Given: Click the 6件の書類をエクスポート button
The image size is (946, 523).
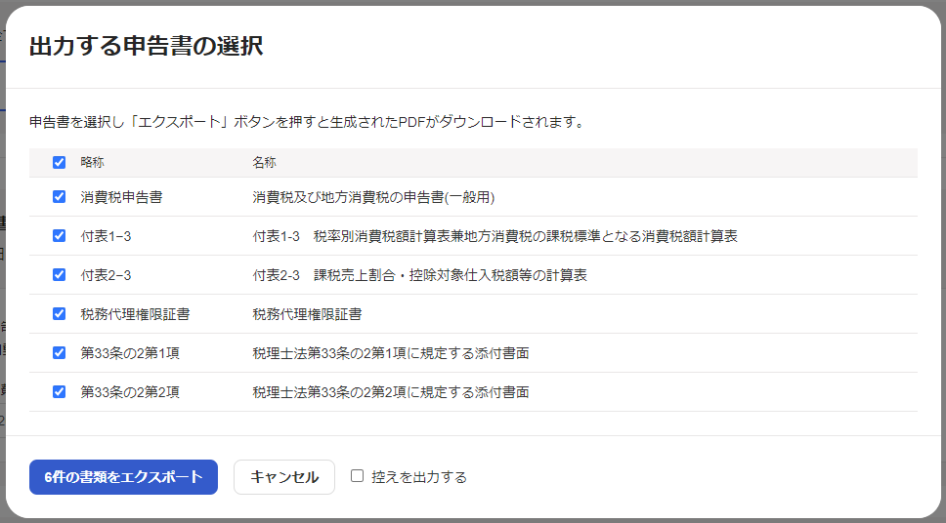Looking at the screenshot, I should [123, 477].
